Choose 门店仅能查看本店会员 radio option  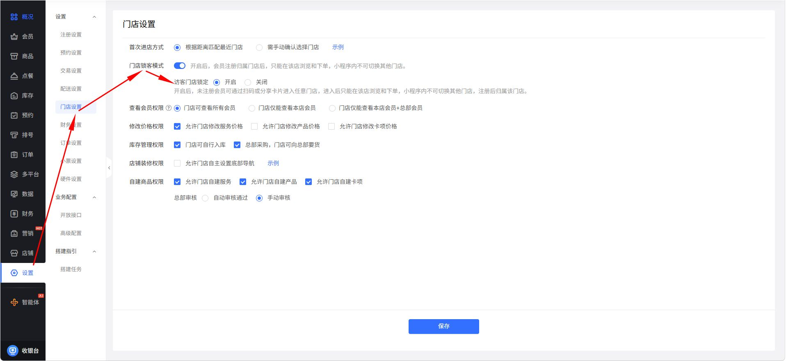tap(252, 108)
